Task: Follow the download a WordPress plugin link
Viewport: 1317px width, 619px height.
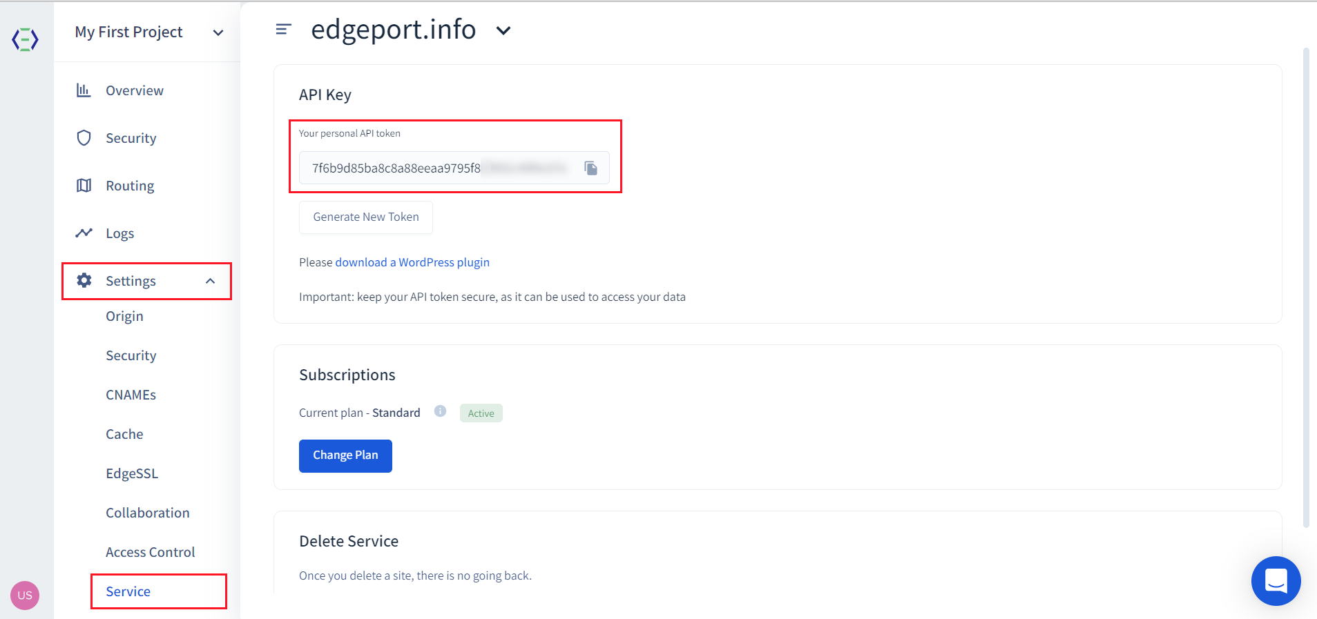Action: [412, 262]
